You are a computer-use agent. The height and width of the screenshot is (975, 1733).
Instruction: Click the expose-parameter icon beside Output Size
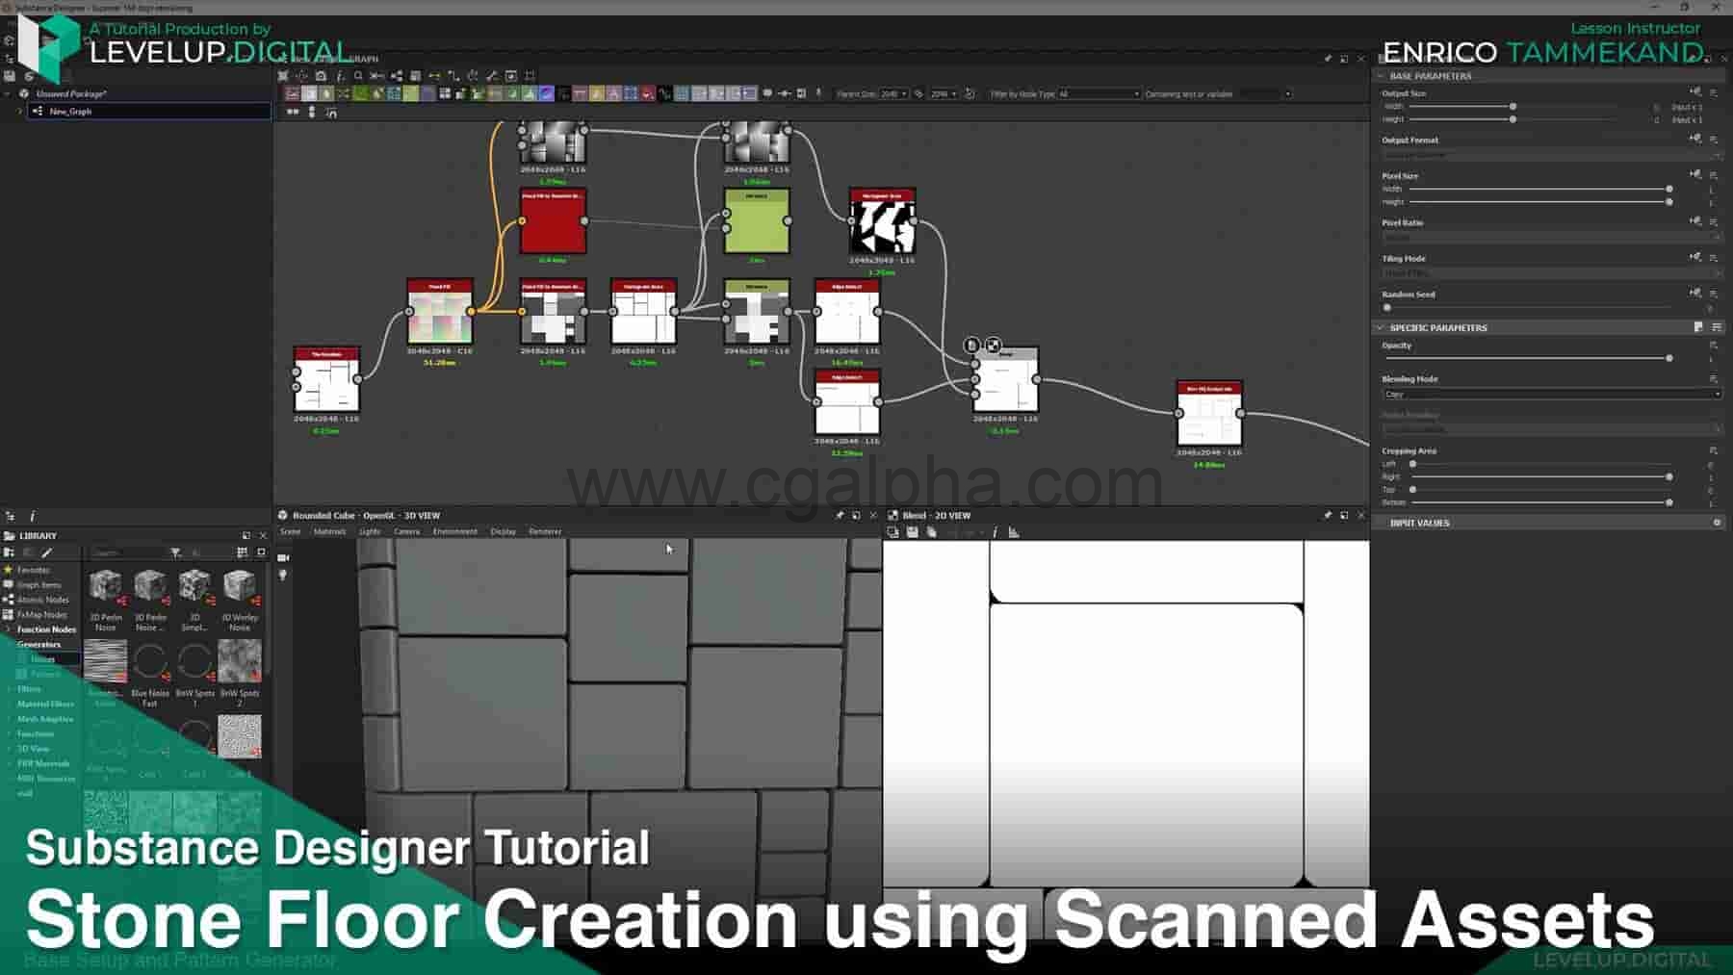tap(1695, 93)
